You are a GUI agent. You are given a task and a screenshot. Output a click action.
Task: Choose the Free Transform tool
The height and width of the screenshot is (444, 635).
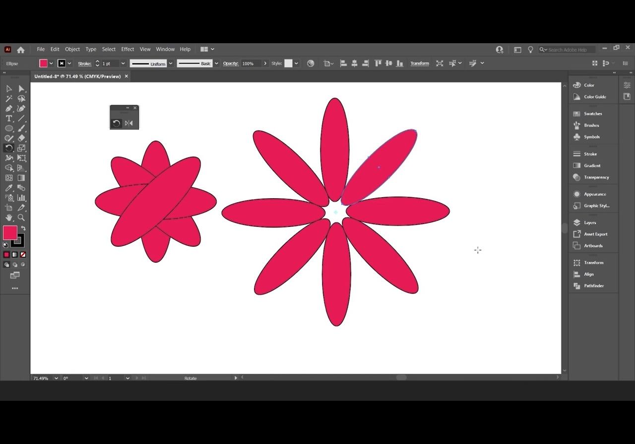click(21, 158)
